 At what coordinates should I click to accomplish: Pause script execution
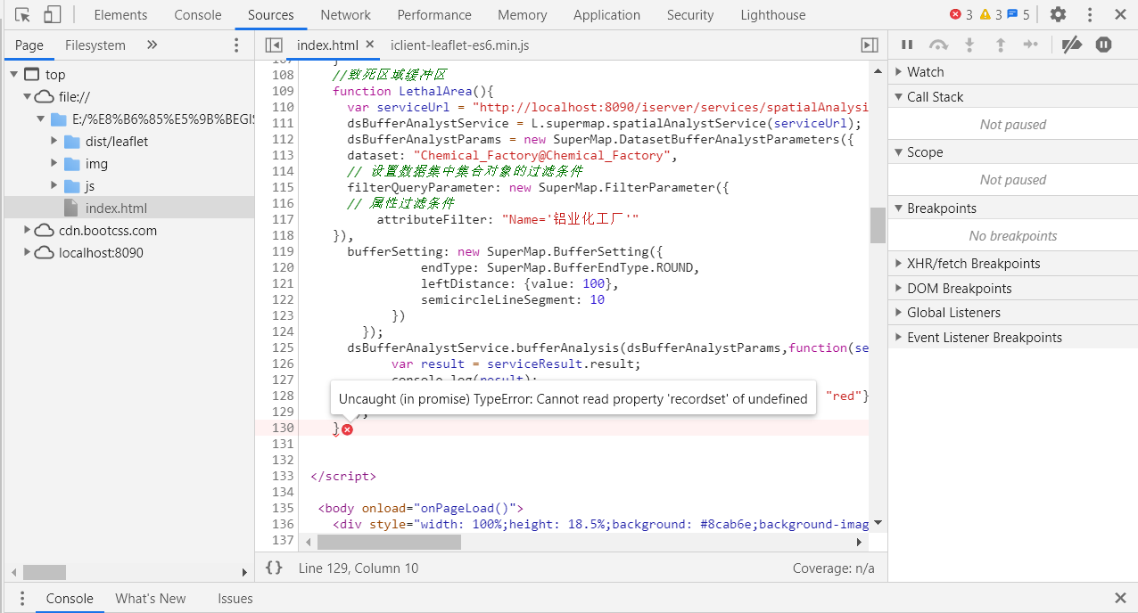[907, 45]
